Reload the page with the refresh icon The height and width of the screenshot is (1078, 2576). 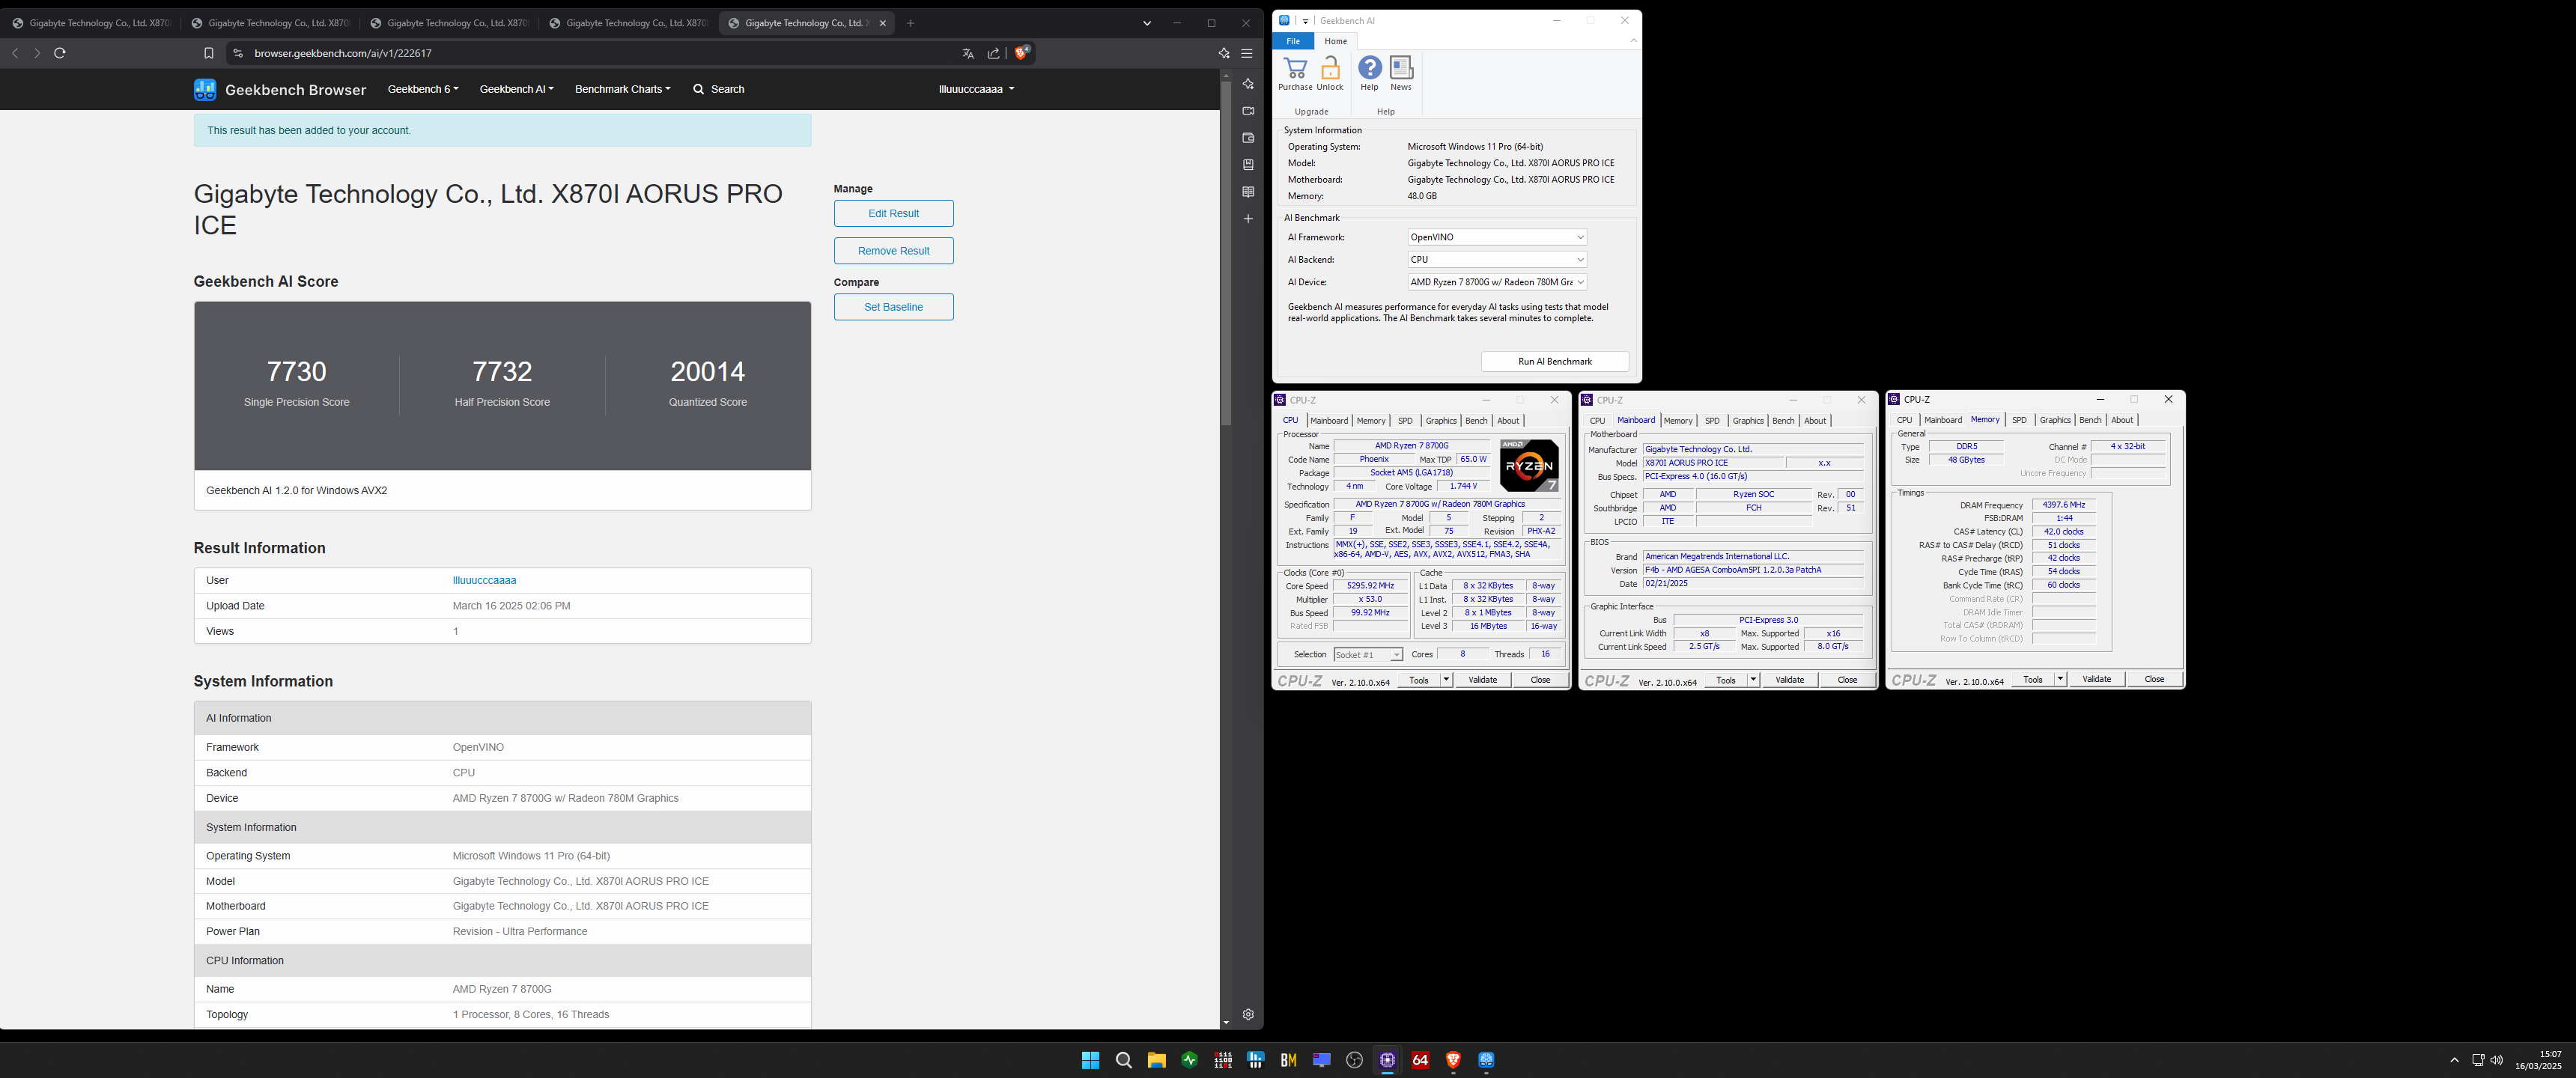tap(60, 53)
